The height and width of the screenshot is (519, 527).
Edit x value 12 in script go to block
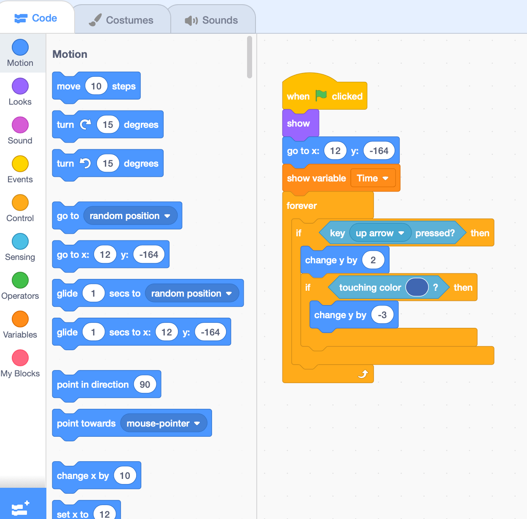click(x=335, y=151)
